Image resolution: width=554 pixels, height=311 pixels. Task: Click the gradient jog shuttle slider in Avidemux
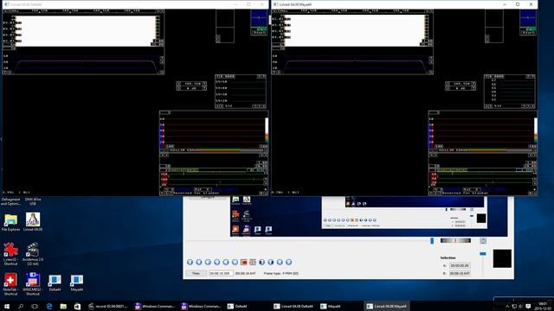pyautogui.click(x=455, y=240)
